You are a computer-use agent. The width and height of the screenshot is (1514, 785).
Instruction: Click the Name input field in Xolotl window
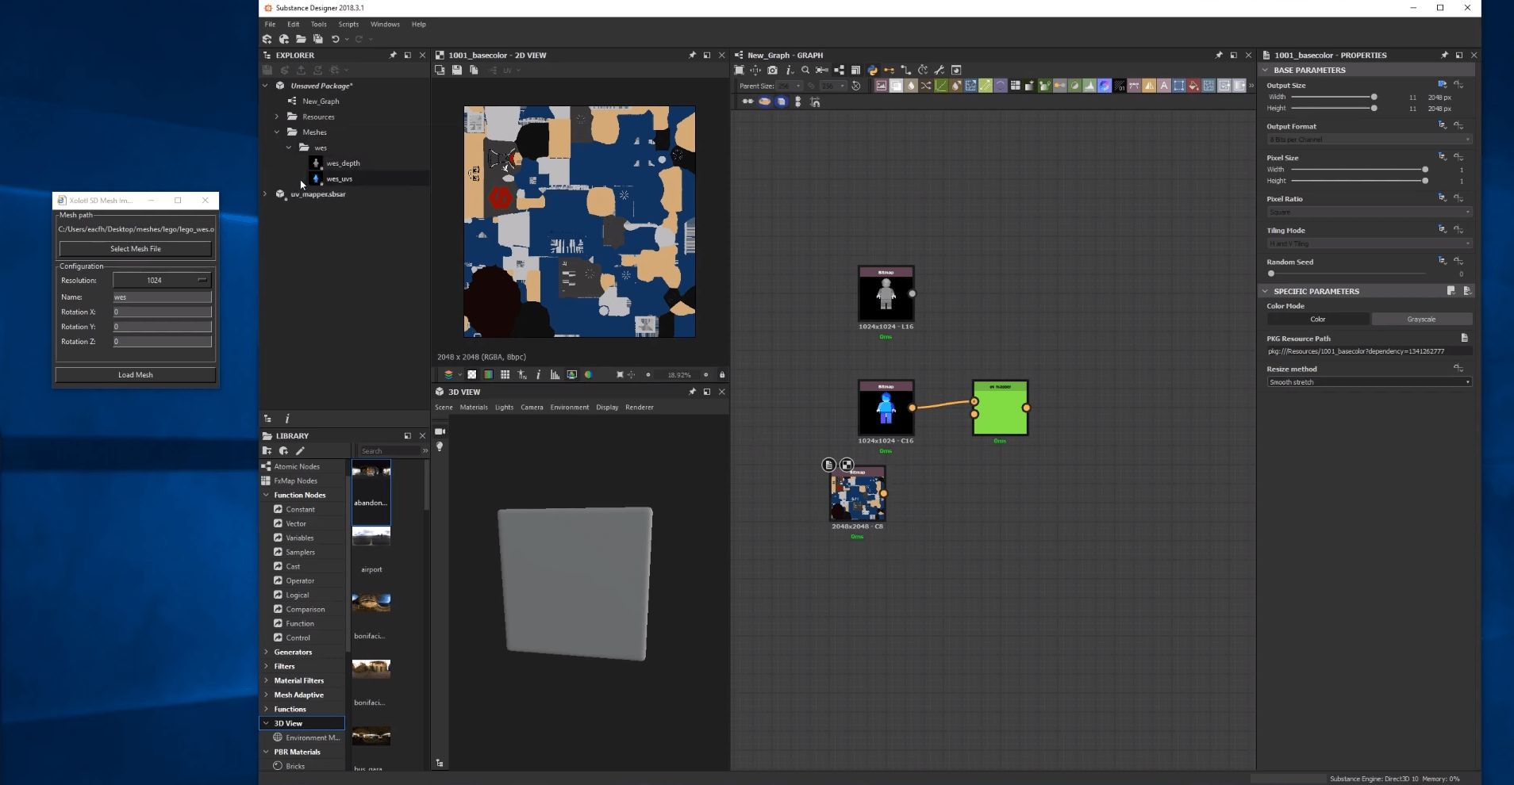[162, 297]
